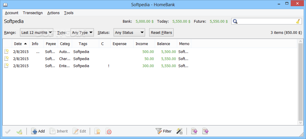Click the greyed-out Inherit transaction button
The height and width of the screenshot is (139, 306).
(59, 131)
